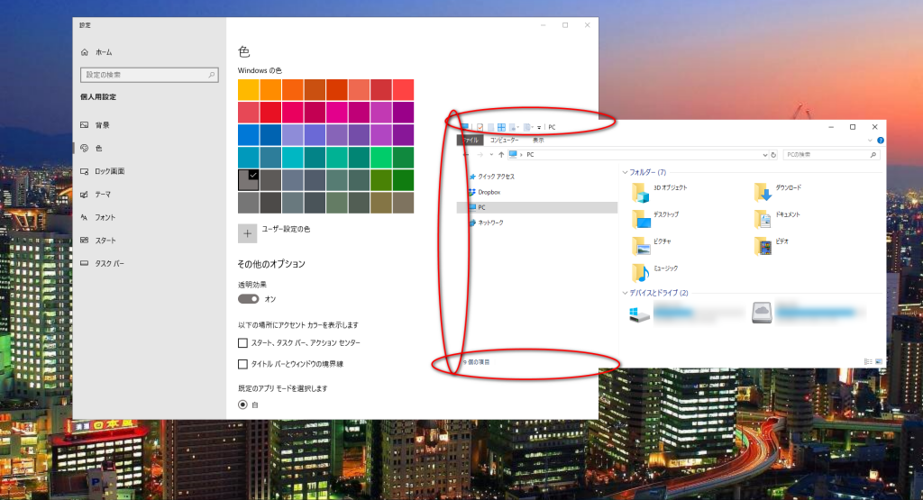Toggle the transparency effects switch

(x=248, y=298)
